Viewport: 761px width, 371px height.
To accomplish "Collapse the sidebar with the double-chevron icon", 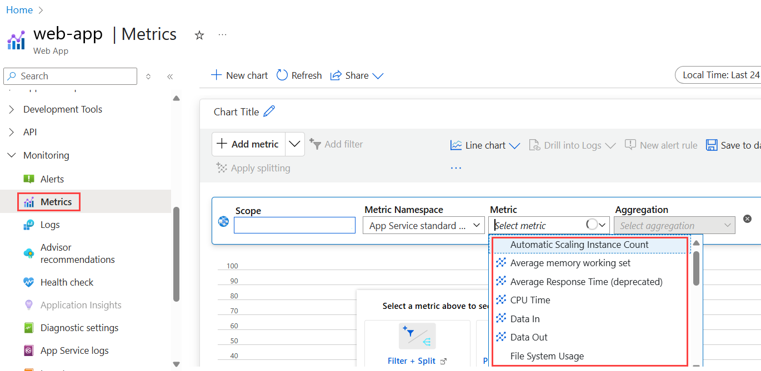I will (170, 77).
